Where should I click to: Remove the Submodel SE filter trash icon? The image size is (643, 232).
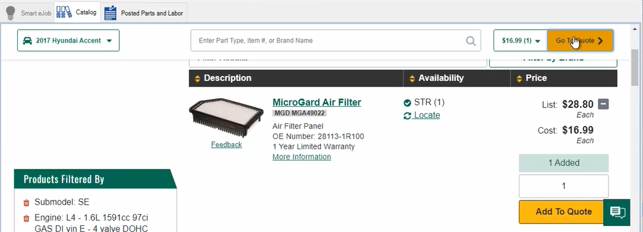coord(26,202)
